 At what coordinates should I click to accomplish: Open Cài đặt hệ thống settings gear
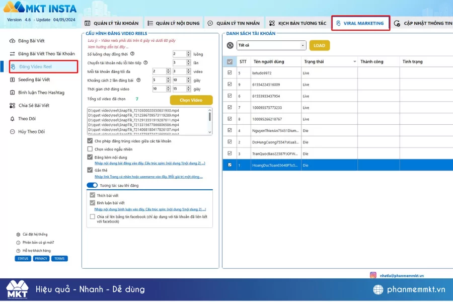[19, 235]
